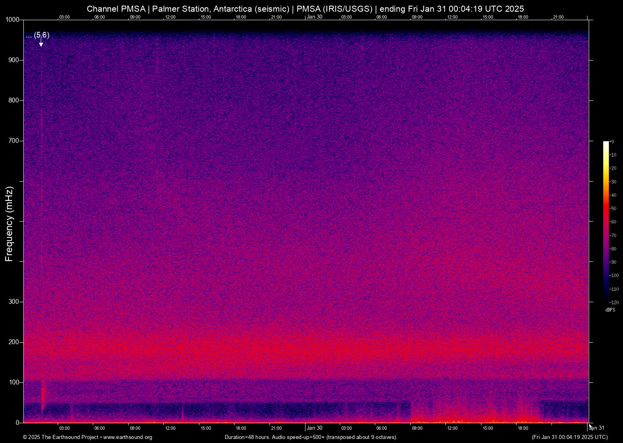Select the 1000 mHz frequency tick label

(13, 19)
